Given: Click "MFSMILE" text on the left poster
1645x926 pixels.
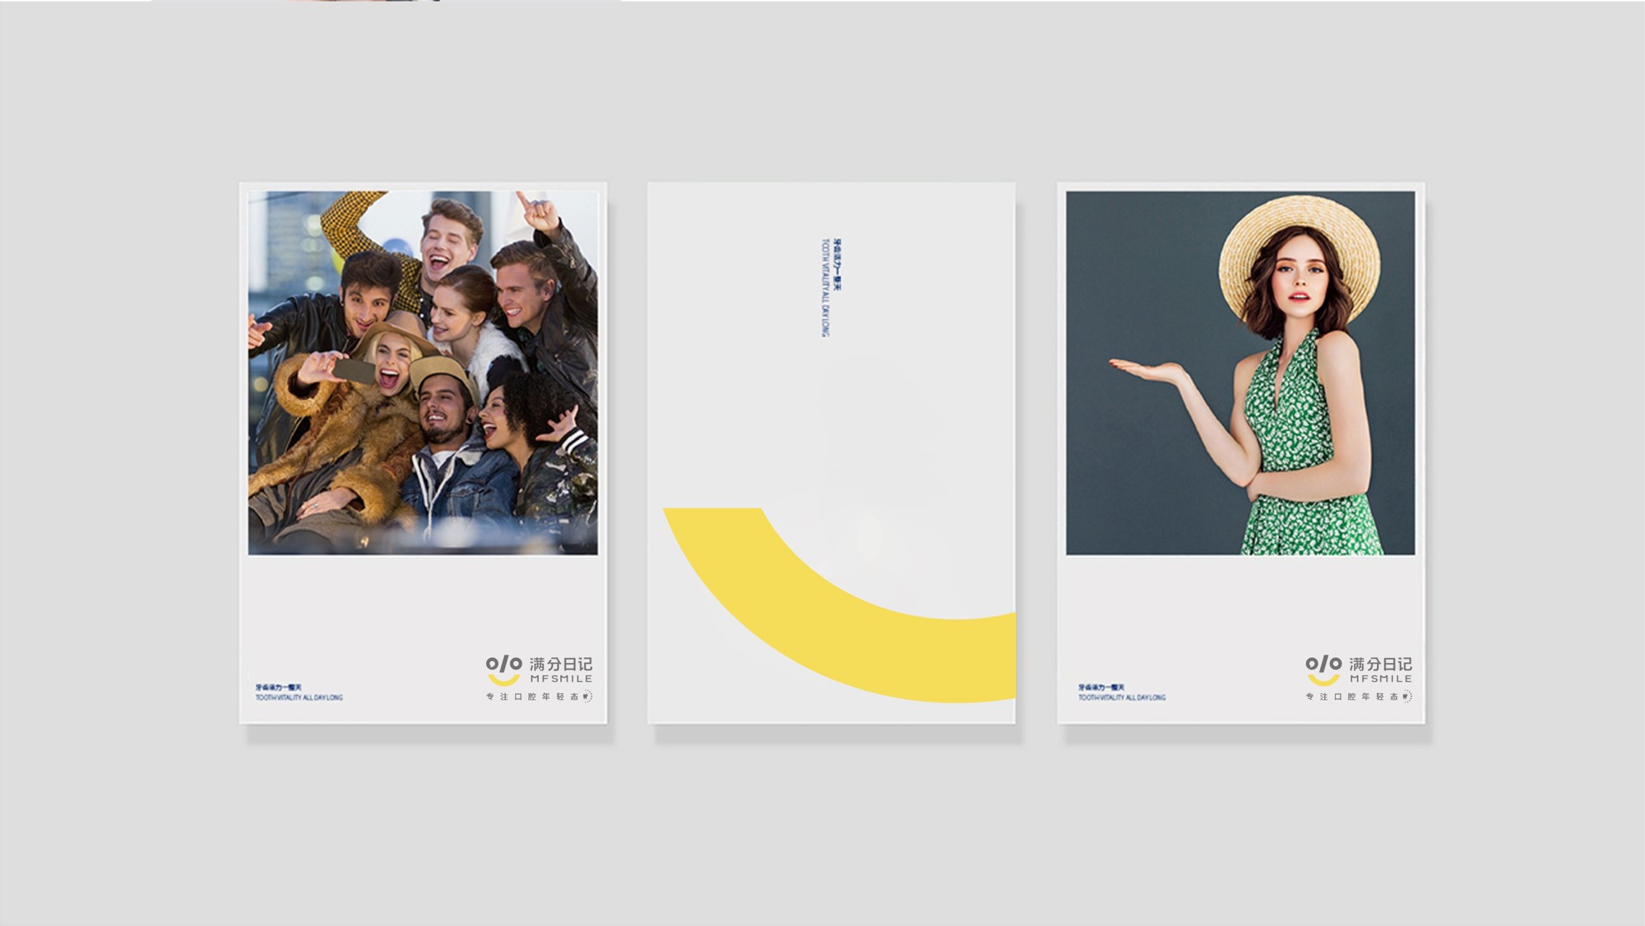Looking at the screenshot, I should (561, 679).
